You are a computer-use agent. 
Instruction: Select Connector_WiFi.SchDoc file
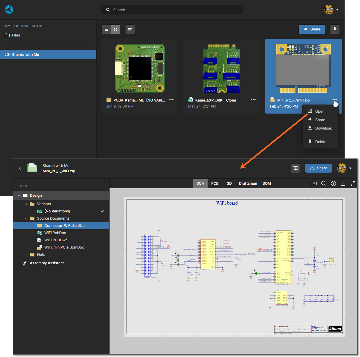[x=61, y=226]
